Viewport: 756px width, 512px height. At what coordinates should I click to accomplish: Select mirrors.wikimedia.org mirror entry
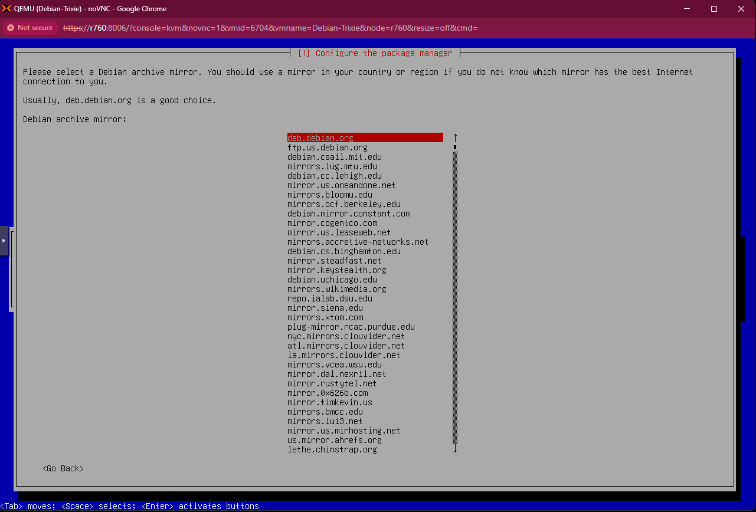337,289
